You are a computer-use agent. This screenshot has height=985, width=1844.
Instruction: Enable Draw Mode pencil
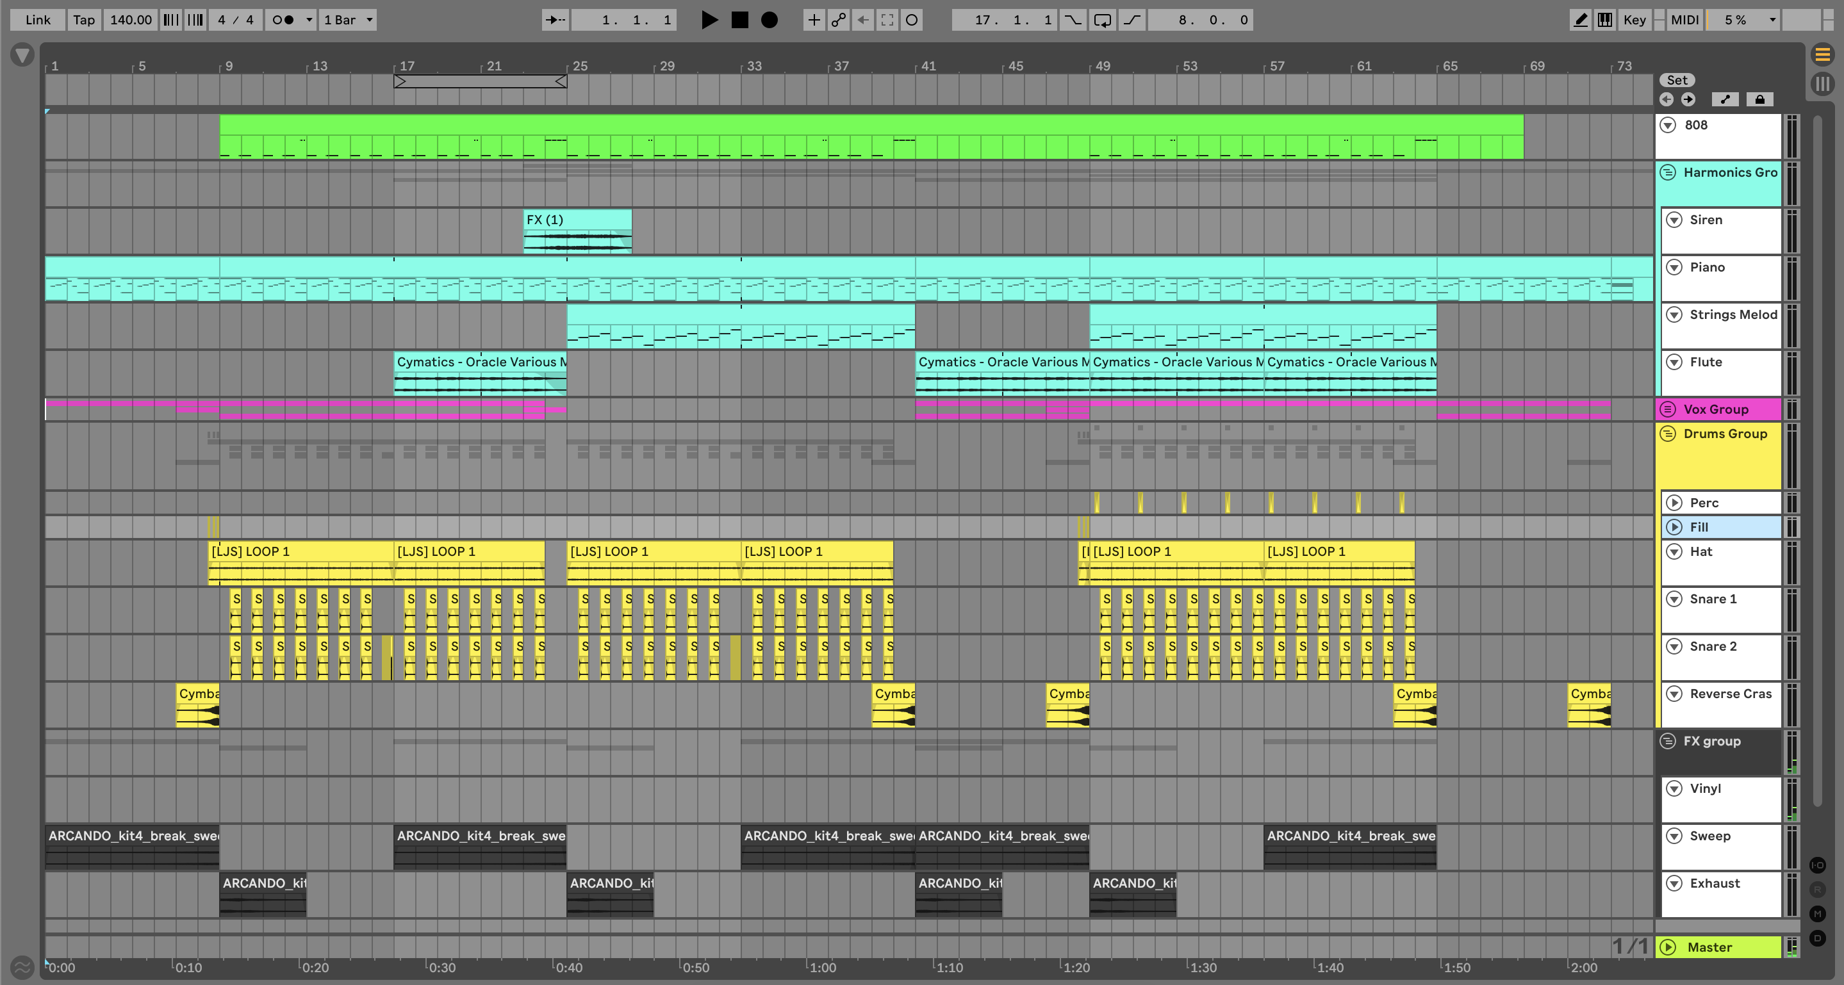[1580, 20]
